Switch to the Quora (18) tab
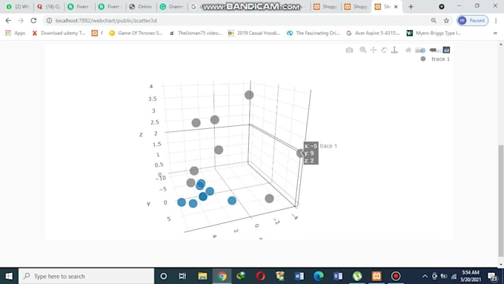The width and height of the screenshot is (504, 284). [48, 7]
